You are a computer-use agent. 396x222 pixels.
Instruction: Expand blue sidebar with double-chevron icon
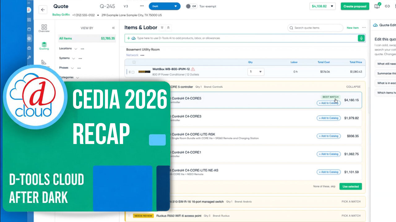click(x=29, y=2)
